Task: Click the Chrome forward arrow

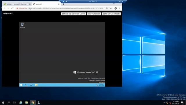Action: [8, 8]
